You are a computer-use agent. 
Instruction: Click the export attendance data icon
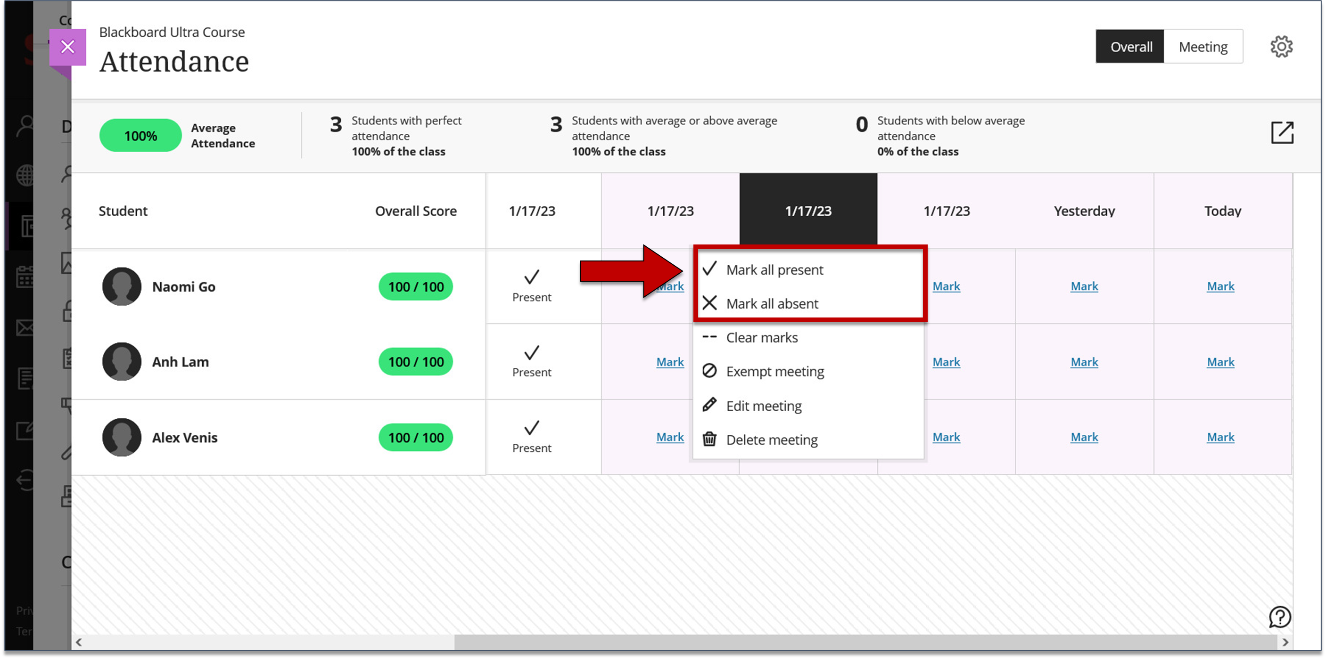point(1282,133)
